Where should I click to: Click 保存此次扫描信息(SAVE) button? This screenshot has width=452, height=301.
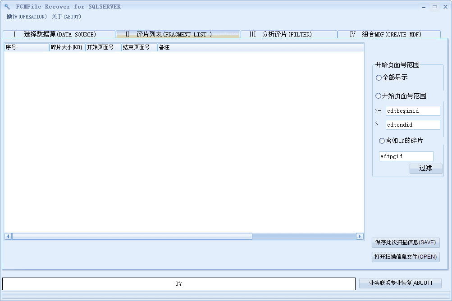405,242
